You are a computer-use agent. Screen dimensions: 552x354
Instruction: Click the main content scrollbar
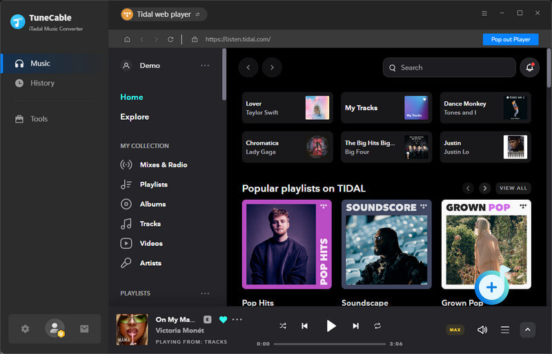549,68
